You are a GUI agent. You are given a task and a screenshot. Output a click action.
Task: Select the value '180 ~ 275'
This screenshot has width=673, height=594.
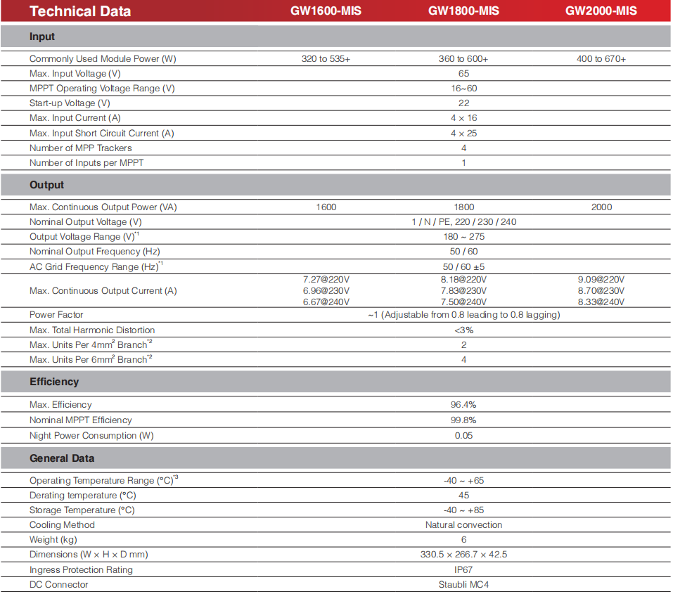tap(464, 237)
